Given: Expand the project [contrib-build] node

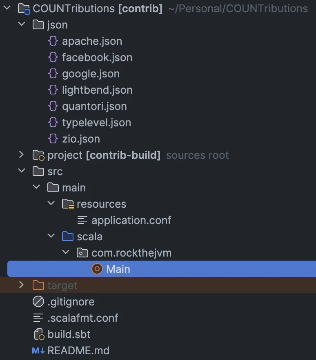Looking at the screenshot, I should 21,155.
